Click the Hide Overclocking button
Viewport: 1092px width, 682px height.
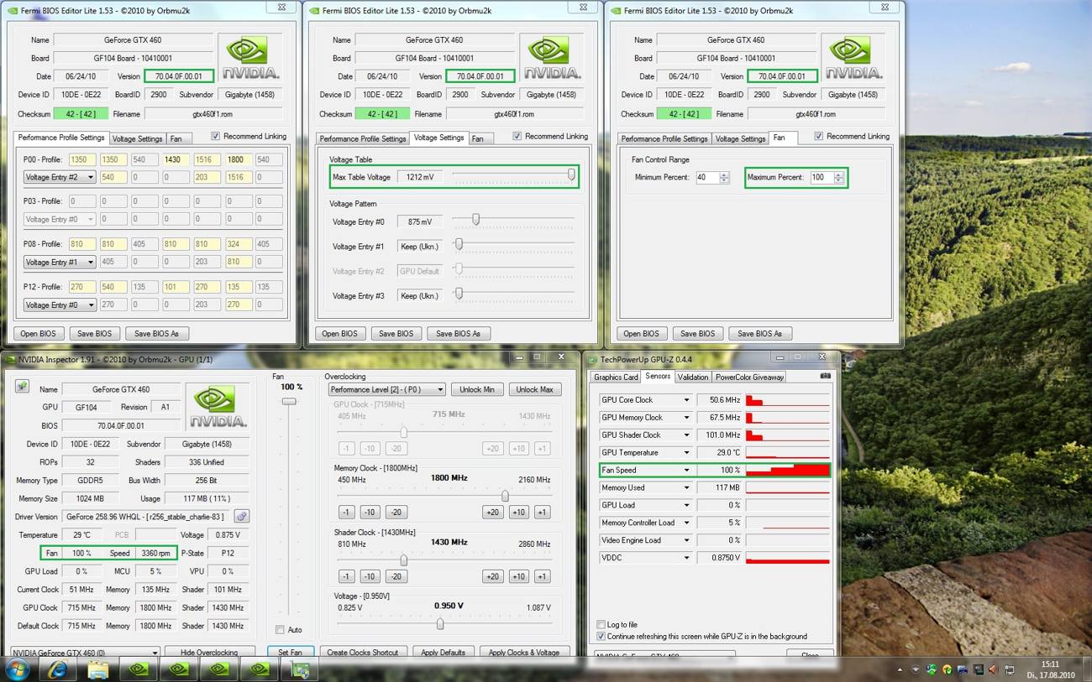[209, 653]
